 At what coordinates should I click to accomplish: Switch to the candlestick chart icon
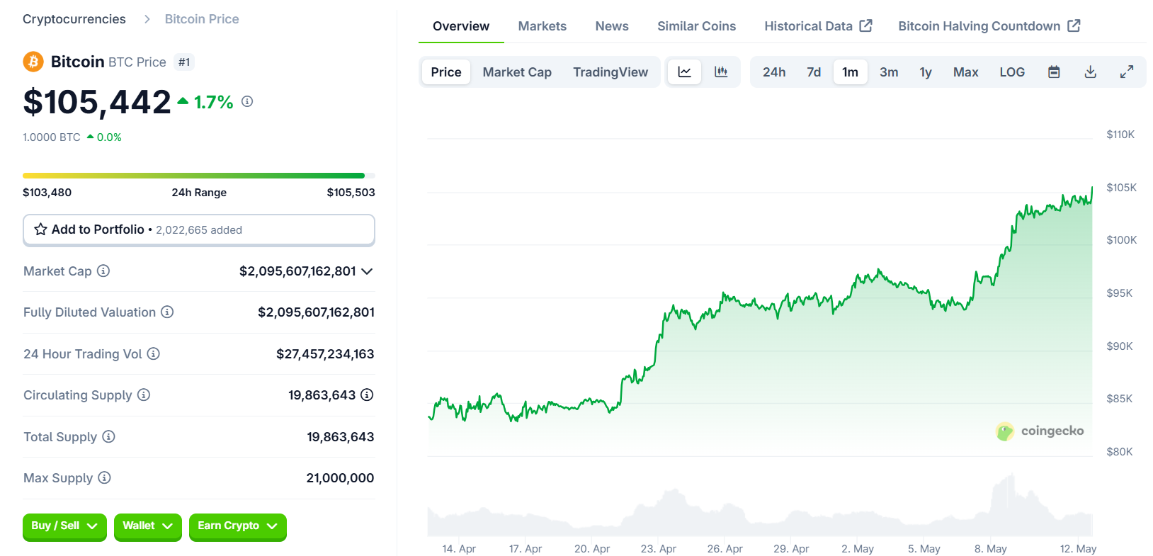[721, 72]
